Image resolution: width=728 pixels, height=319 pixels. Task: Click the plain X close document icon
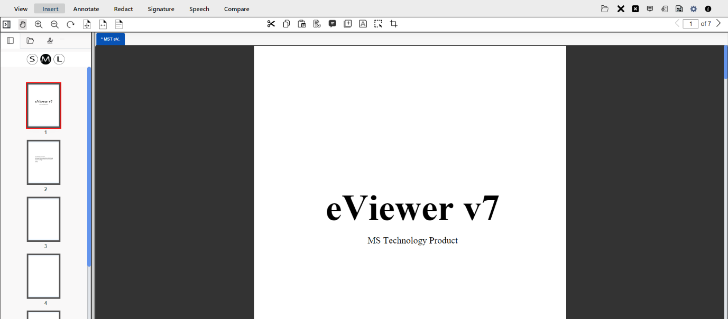(621, 9)
